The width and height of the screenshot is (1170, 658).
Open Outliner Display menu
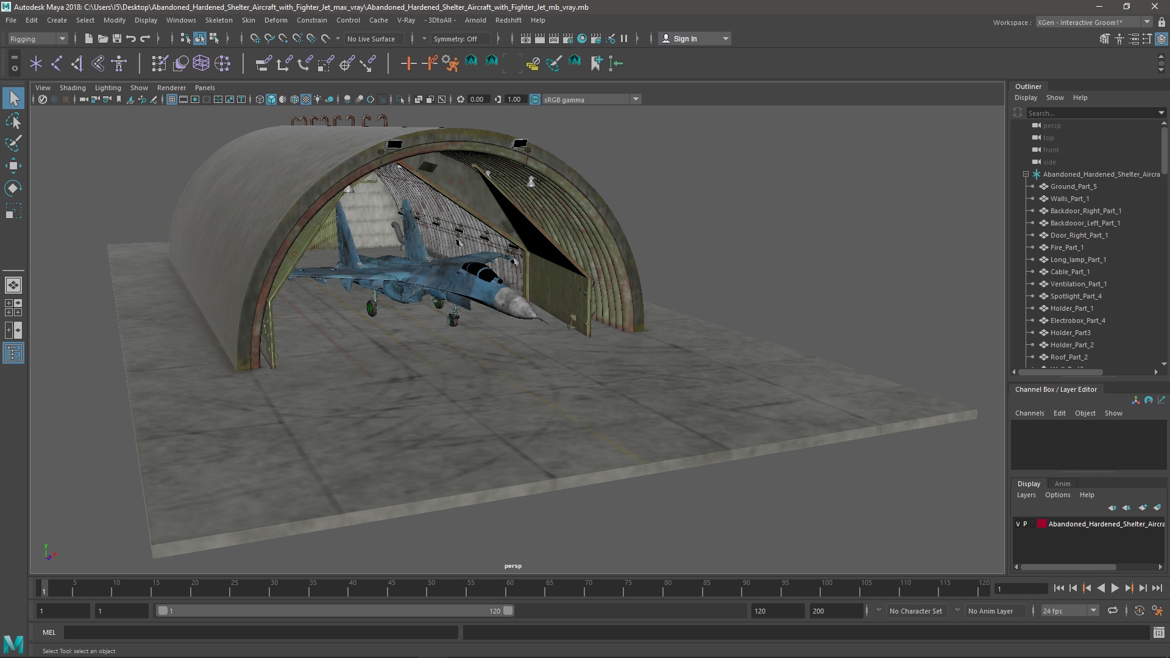[x=1026, y=97]
